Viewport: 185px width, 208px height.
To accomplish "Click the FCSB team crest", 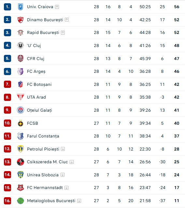I will [x=21, y=123].
